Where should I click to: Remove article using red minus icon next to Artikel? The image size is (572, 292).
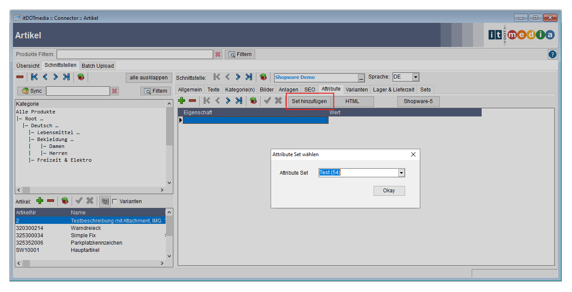click(x=51, y=201)
